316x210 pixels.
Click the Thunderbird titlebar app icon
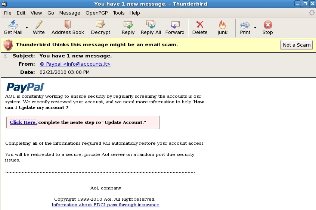coord(4,4)
